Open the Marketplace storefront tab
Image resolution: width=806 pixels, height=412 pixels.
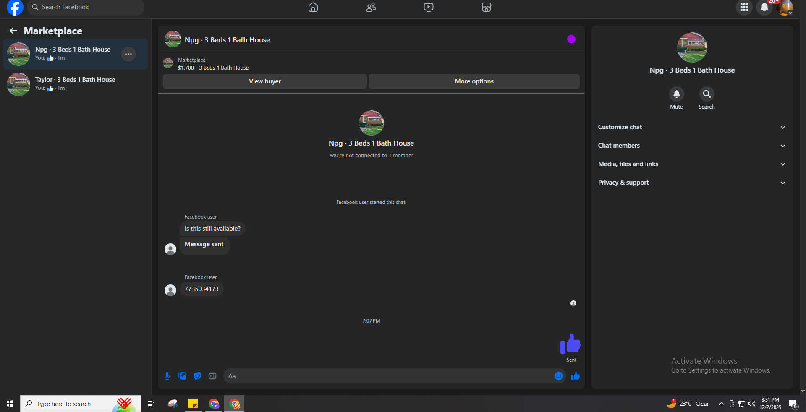tap(487, 7)
